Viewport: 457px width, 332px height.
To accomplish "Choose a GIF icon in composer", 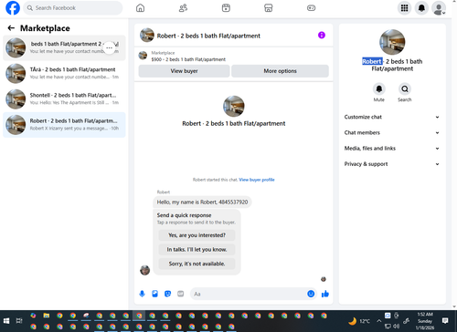I will pyautogui.click(x=181, y=294).
